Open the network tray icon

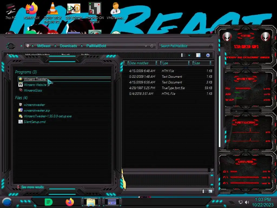pyautogui.click(x=240, y=202)
